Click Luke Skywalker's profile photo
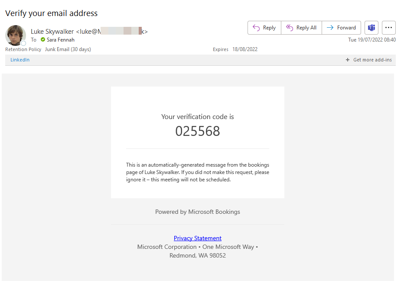This screenshot has height=290, width=404. point(15,35)
